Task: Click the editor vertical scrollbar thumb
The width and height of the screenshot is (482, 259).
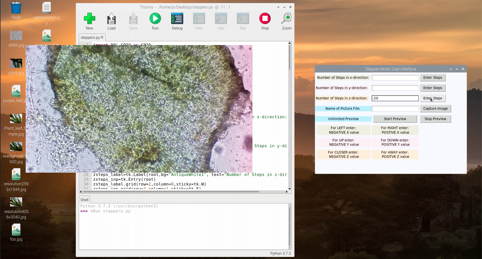Action: click(289, 57)
